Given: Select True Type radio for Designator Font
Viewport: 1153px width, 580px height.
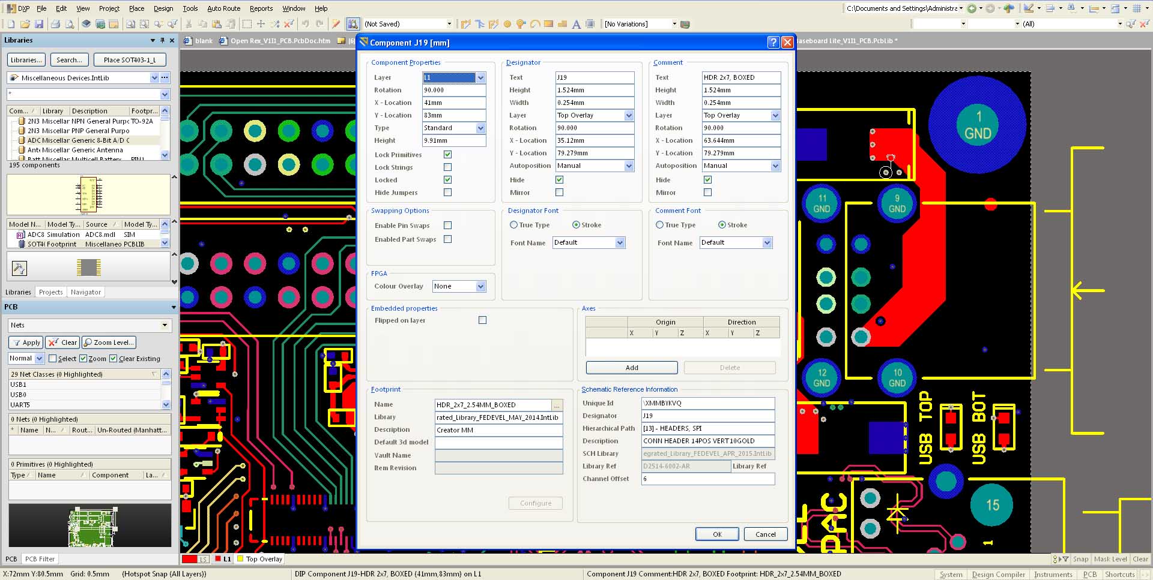Looking at the screenshot, I should [513, 225].
